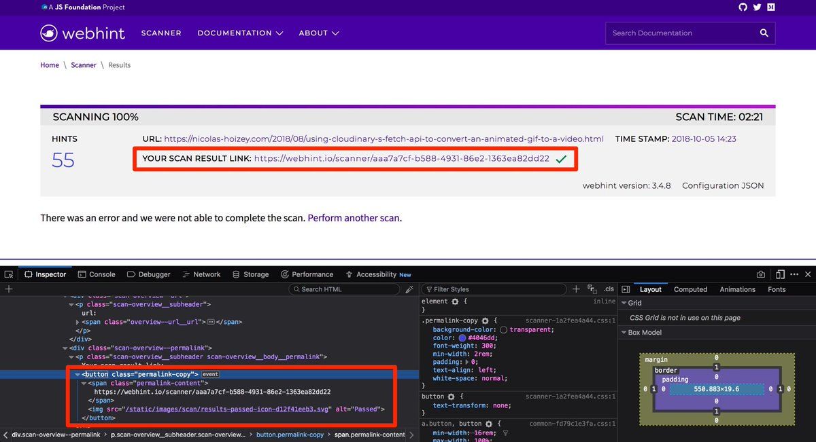Click the screenshot camera icon in devtools
The height and width of the screenshot is (442, 816).
click(x=761, y=274)
